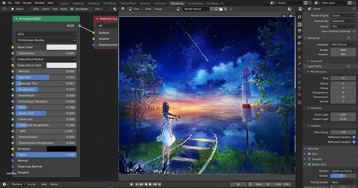Toggle Refractive Caustics checkbox

click(x=354, y=142)
